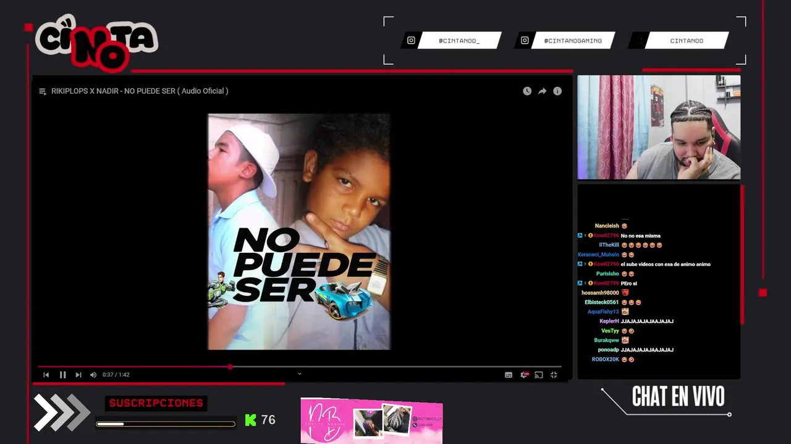This screenshot has height=444, width=791.
Task: Mute the video using speaker icon
Action: (93, 374)
